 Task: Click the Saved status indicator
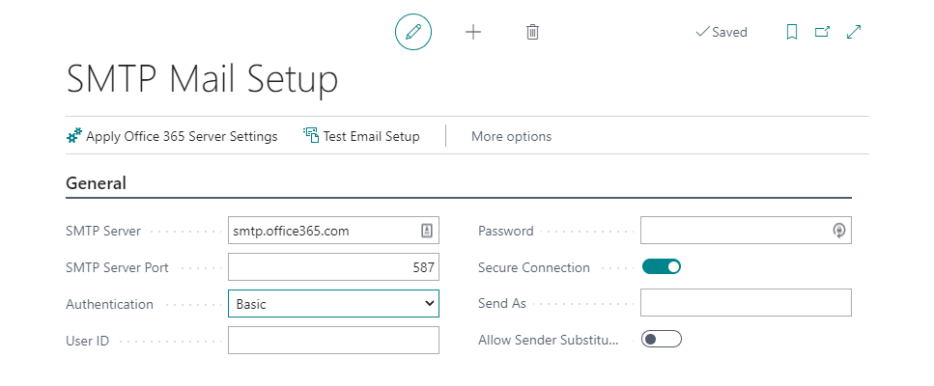pos(722,32)
